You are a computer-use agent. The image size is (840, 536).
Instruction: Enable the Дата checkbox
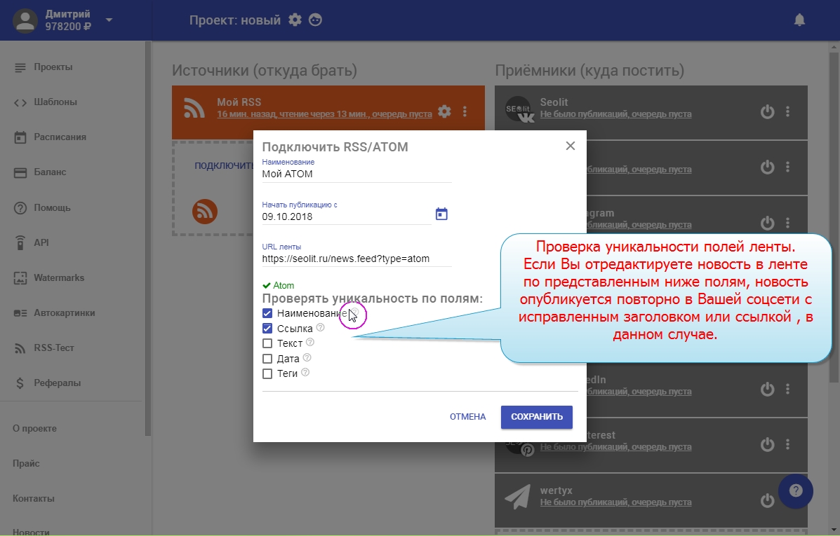(x=267, y=359)
